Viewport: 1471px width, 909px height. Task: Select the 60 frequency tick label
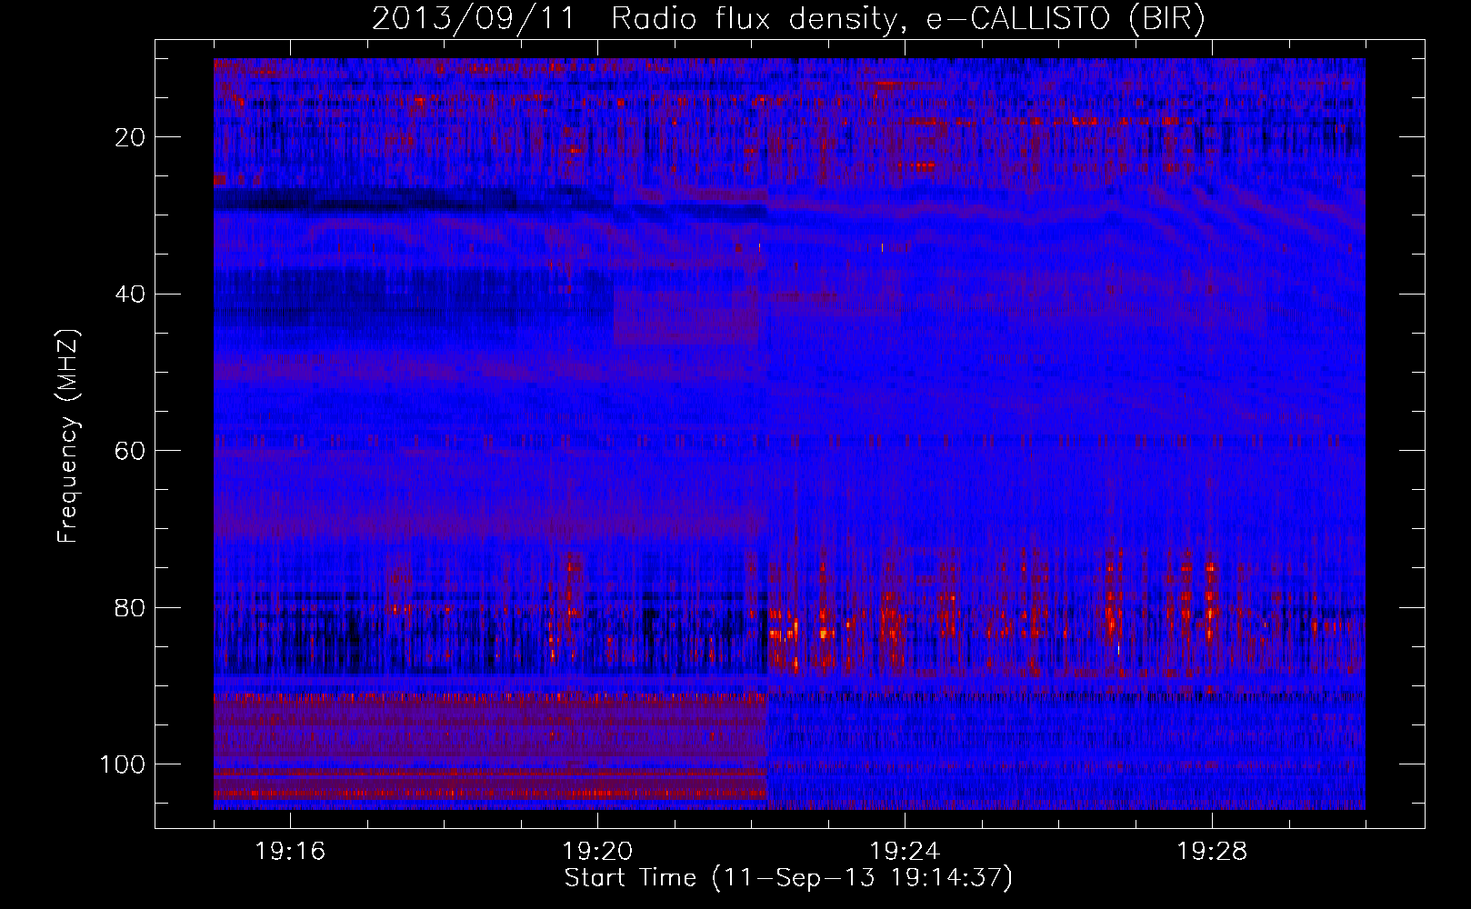(x=130, y=451)
